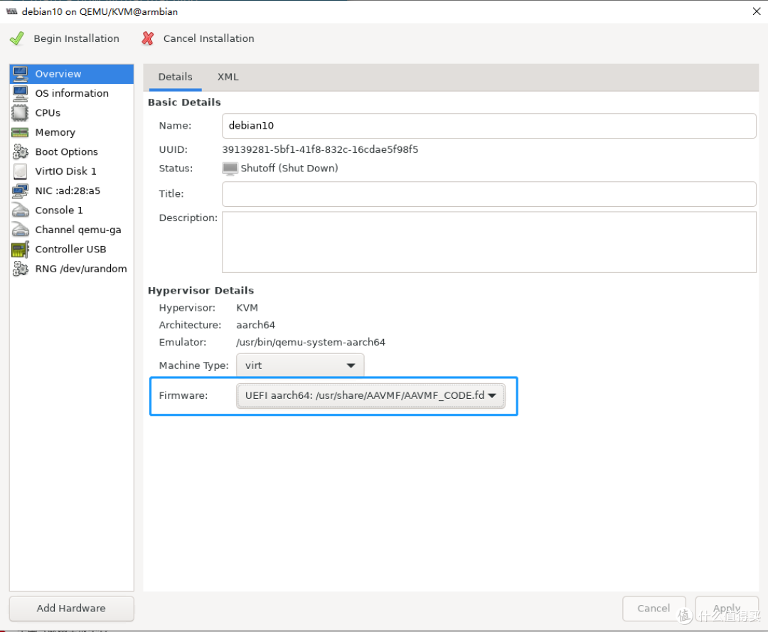Select the Memory RAM stick icon

[20, 133]
